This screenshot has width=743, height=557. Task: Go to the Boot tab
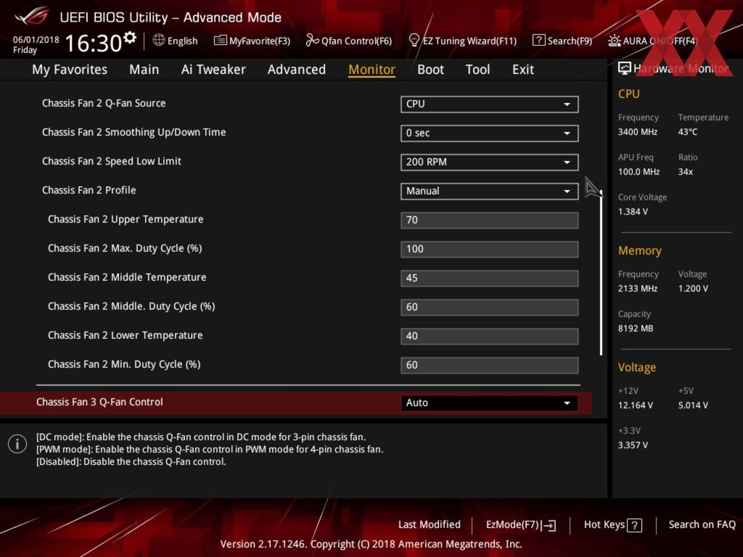[x=431, y=69]
